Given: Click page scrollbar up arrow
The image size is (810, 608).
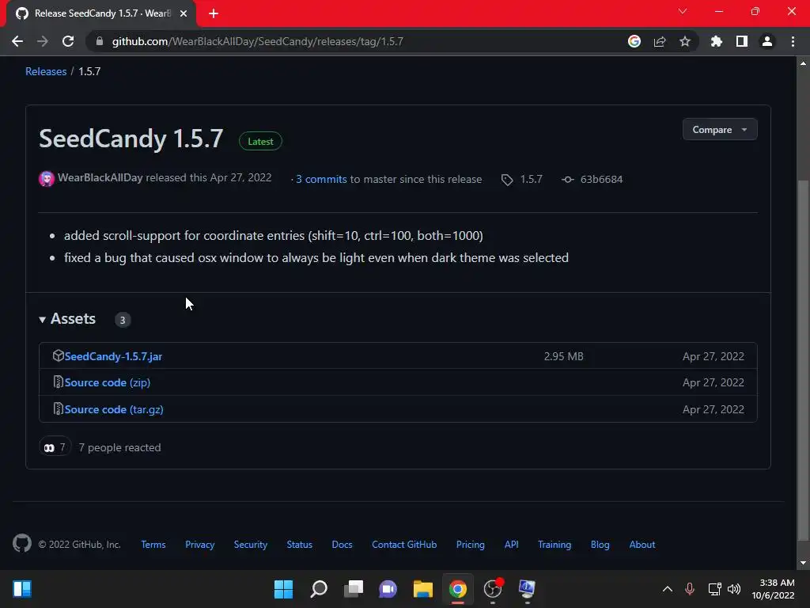Looking at the screenshot, I should (804, 63).
